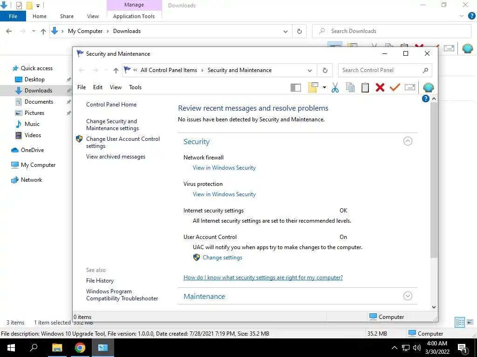This screenshot has width=477, height=357.
Task: Open the Application Tools tab in Downloads window
Action: click(x=134, y=16)
